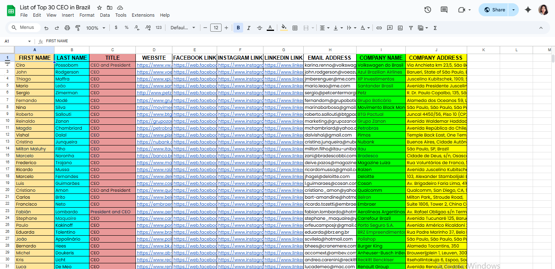Open version history clock icon
Viewport: 555px width, 269px height.
pos(427,10)
